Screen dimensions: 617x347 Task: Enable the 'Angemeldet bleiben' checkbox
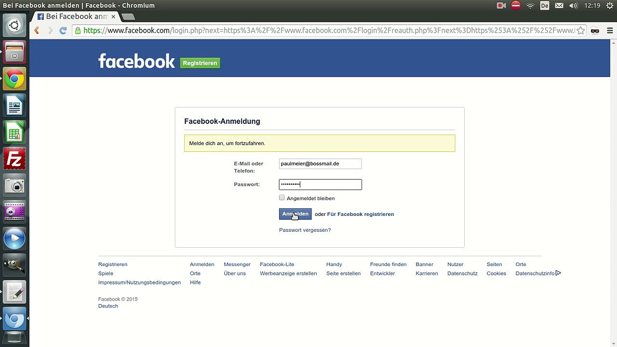[x=282, y=198]
